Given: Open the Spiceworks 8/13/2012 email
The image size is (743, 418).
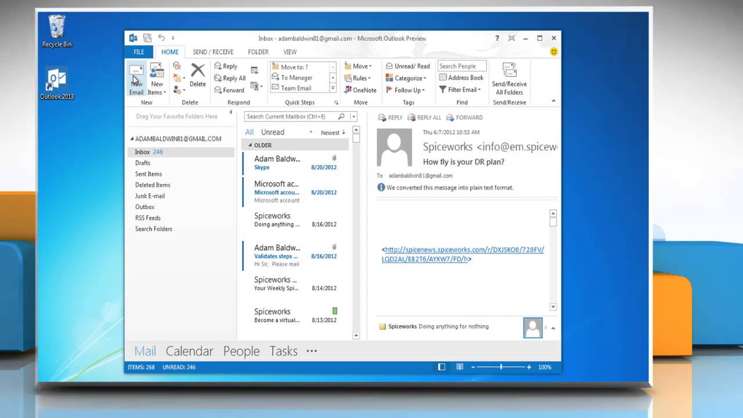Looking at the screenshot, I should tap(295, 315).
